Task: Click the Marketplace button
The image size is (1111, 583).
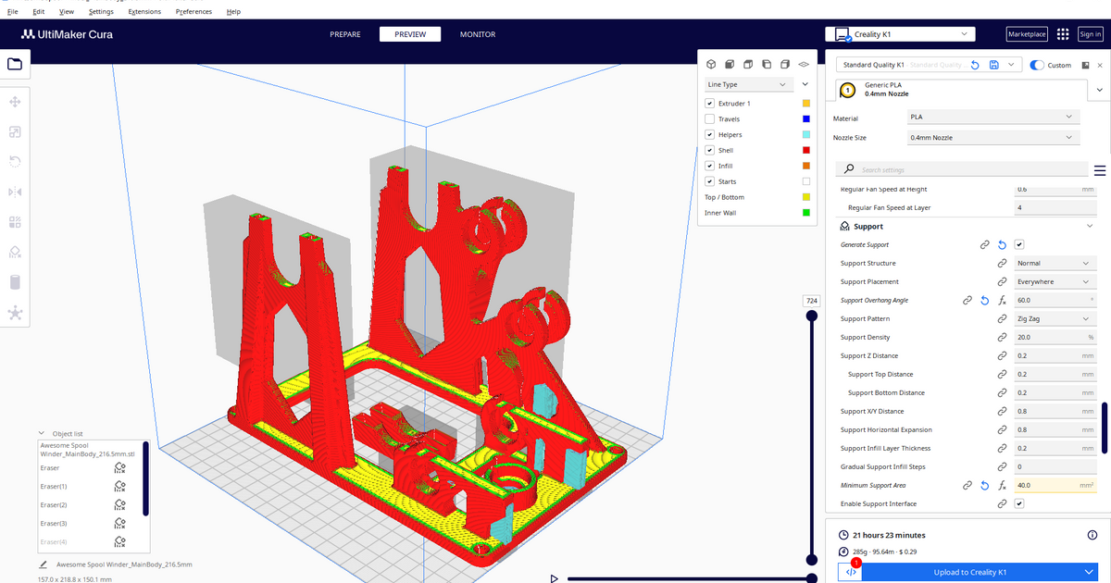Action: coord(1027,34)
